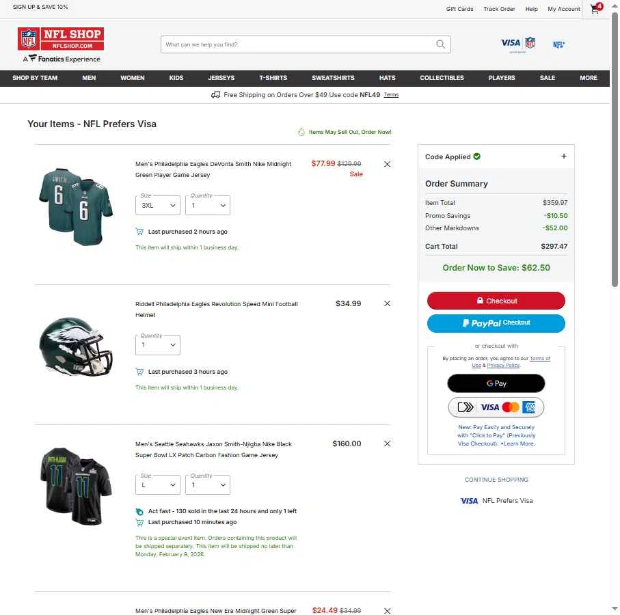Click the NFL+ logo in header

point(558,44)
